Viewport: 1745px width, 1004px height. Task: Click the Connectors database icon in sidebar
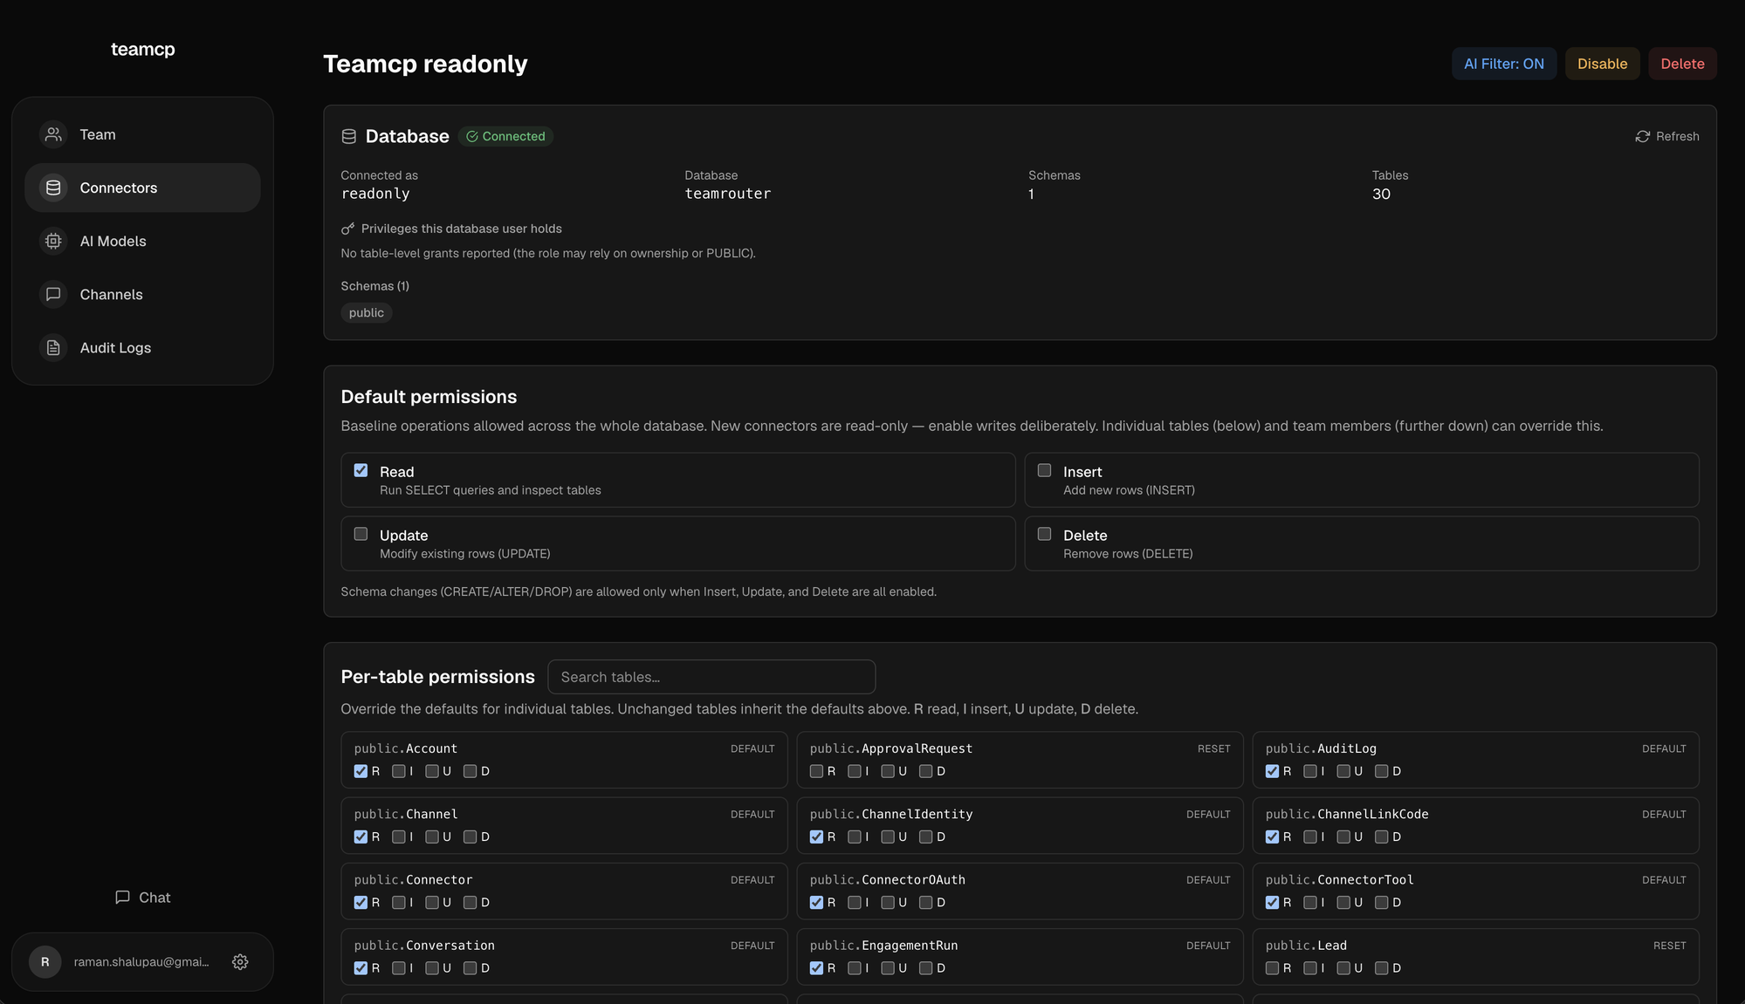pyautogui.click(x=53, y=188)
